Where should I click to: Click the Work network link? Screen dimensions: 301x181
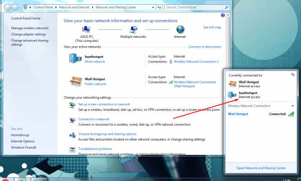[x=95, y=61]
